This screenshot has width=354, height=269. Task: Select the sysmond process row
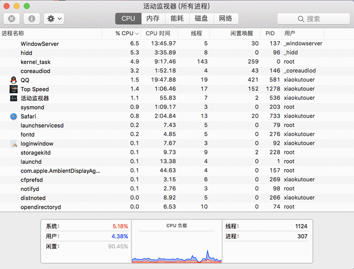(x=177, y=107)
